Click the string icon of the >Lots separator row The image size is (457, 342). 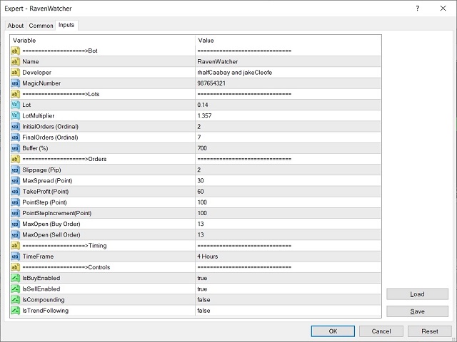15,94
